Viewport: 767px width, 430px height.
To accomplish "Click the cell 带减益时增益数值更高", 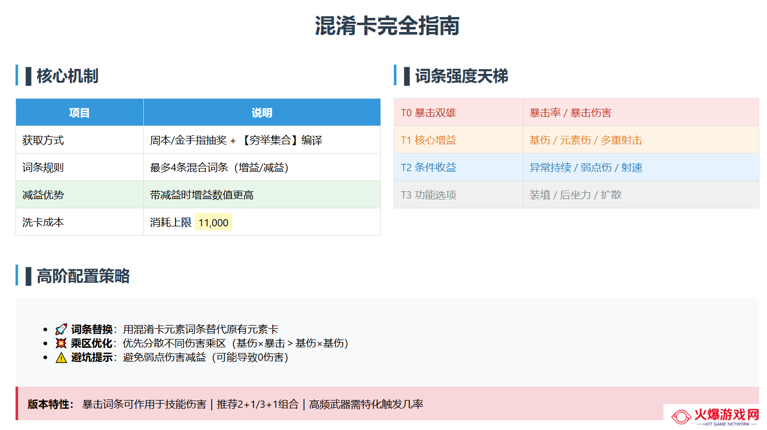I will [262, 195].
